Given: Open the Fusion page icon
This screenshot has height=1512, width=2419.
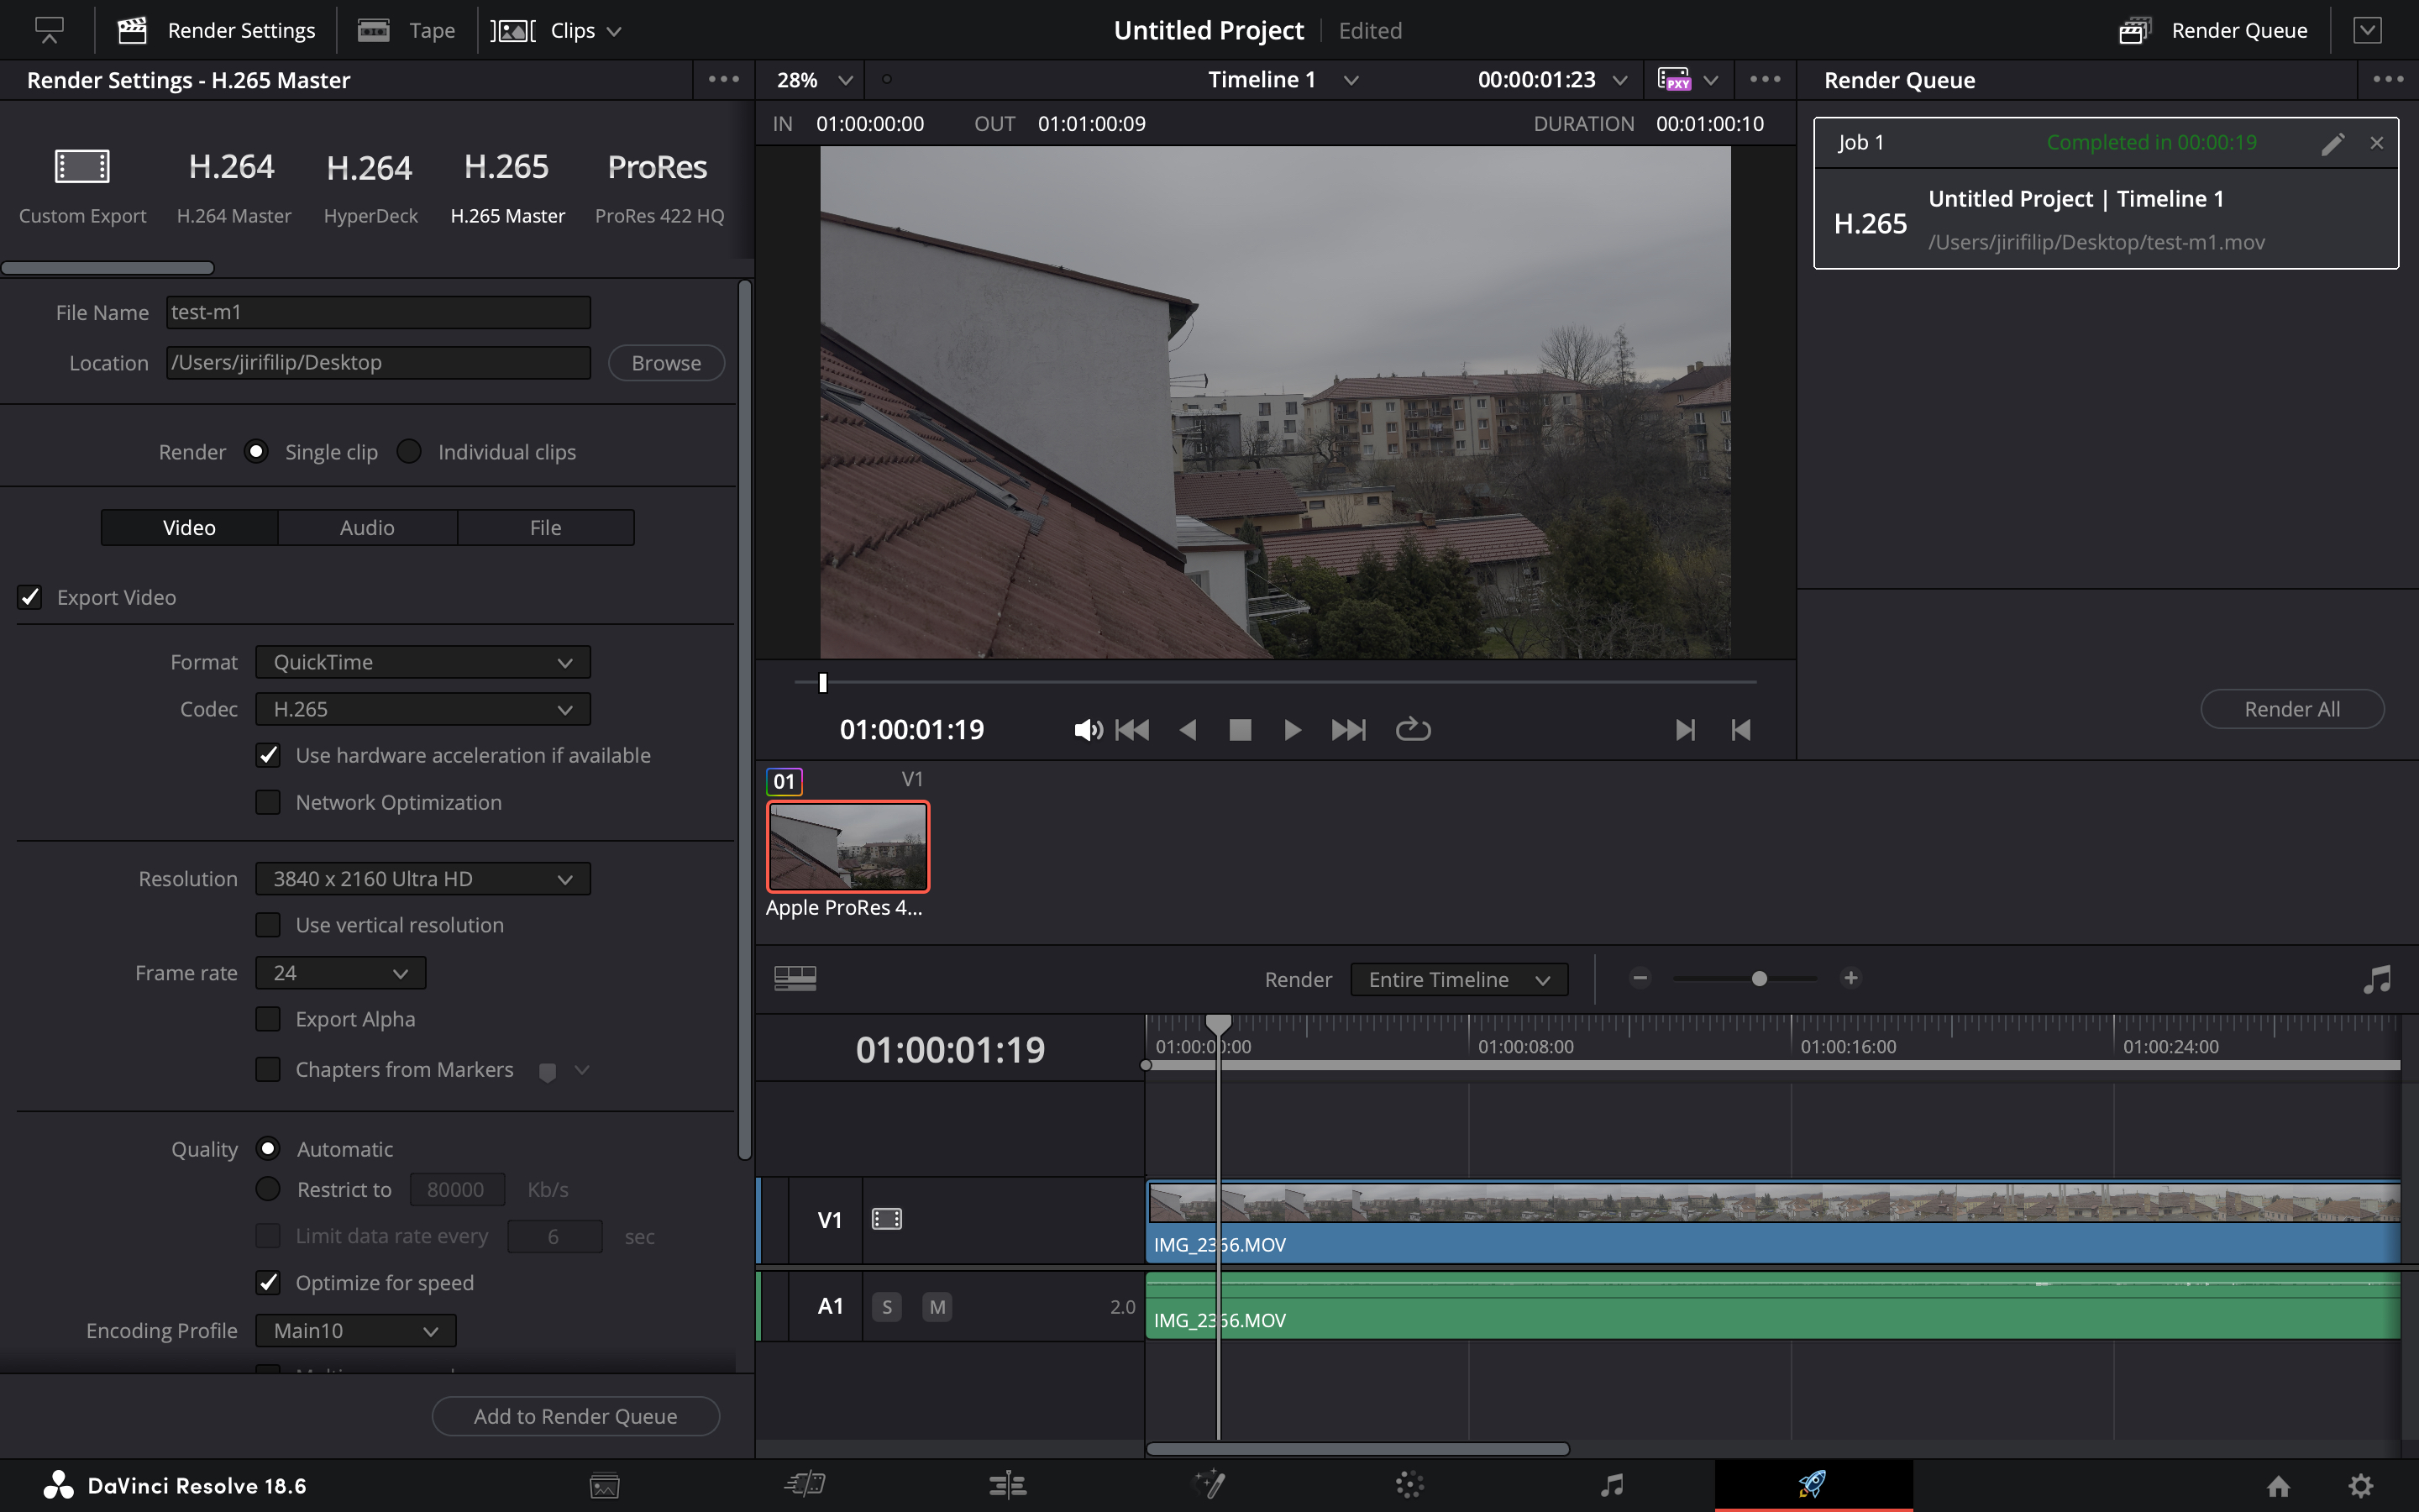Looking at the screenshot, I should [x=1209, y=1485].
